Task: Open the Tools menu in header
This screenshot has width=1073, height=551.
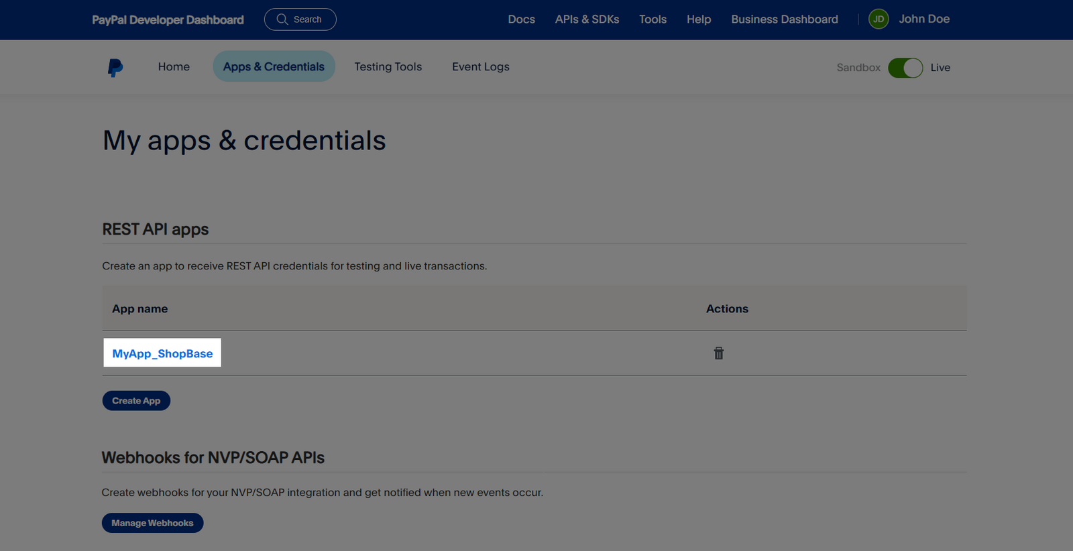Action: [653, 19]
